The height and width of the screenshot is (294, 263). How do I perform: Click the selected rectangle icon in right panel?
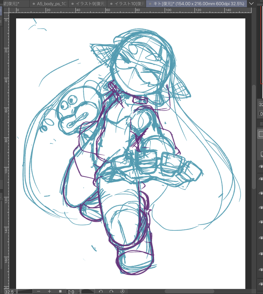pyautogui.click(x=261, y=134)
